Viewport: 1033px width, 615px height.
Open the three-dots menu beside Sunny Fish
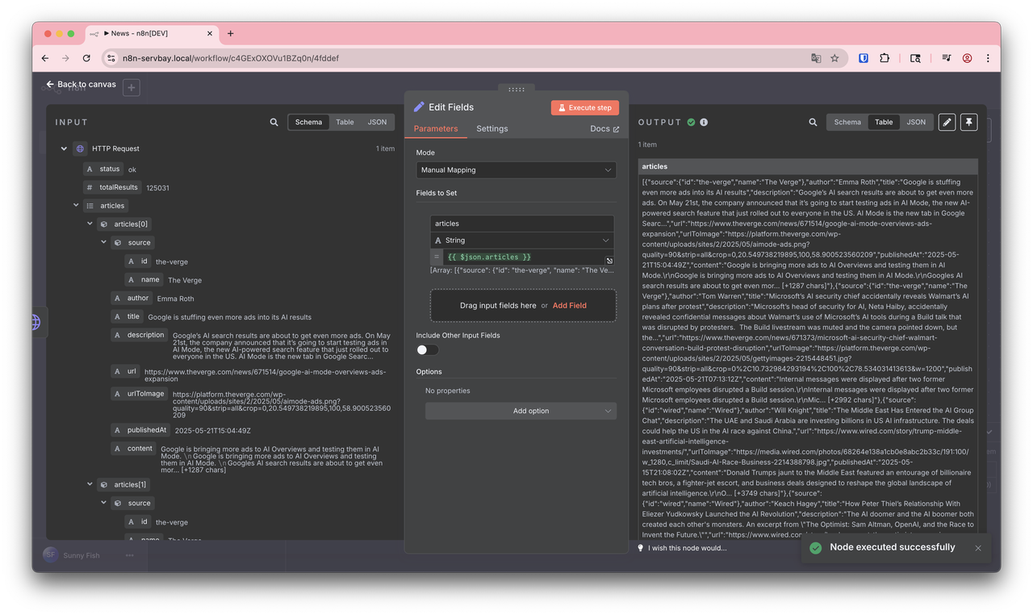coord(130,555)
